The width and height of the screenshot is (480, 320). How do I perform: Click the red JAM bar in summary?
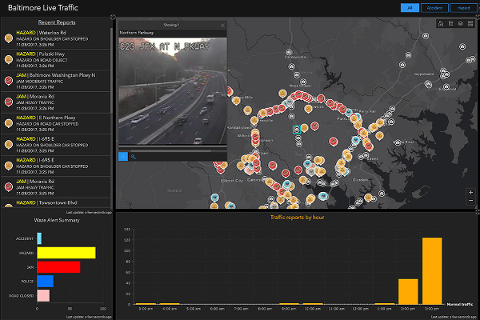(58, 267)
